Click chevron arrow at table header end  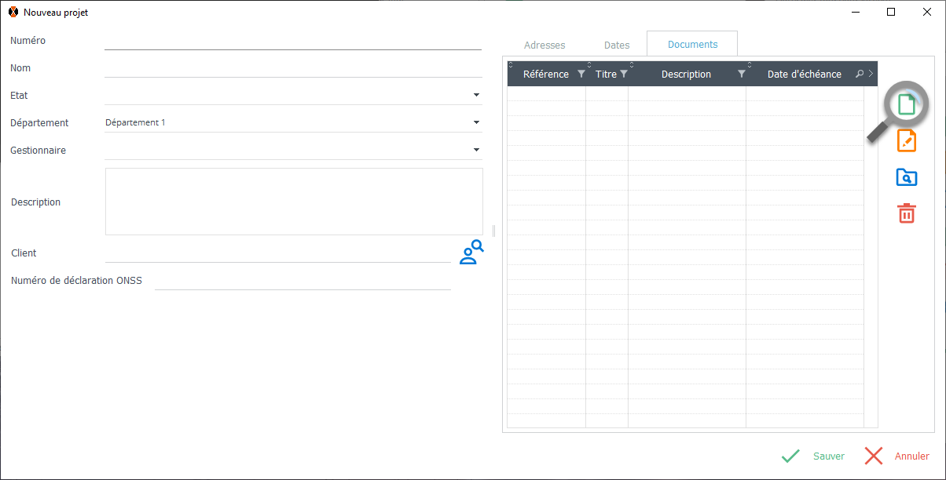(x=871, y=75)
